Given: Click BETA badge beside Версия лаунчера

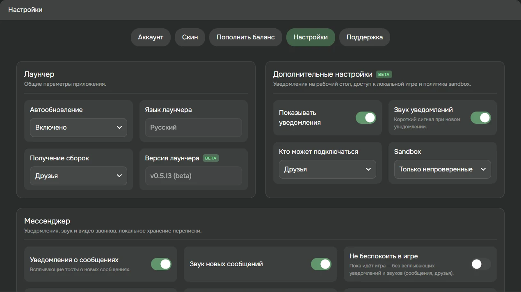Looking at the screenshot, I should [x=211, y=158].
